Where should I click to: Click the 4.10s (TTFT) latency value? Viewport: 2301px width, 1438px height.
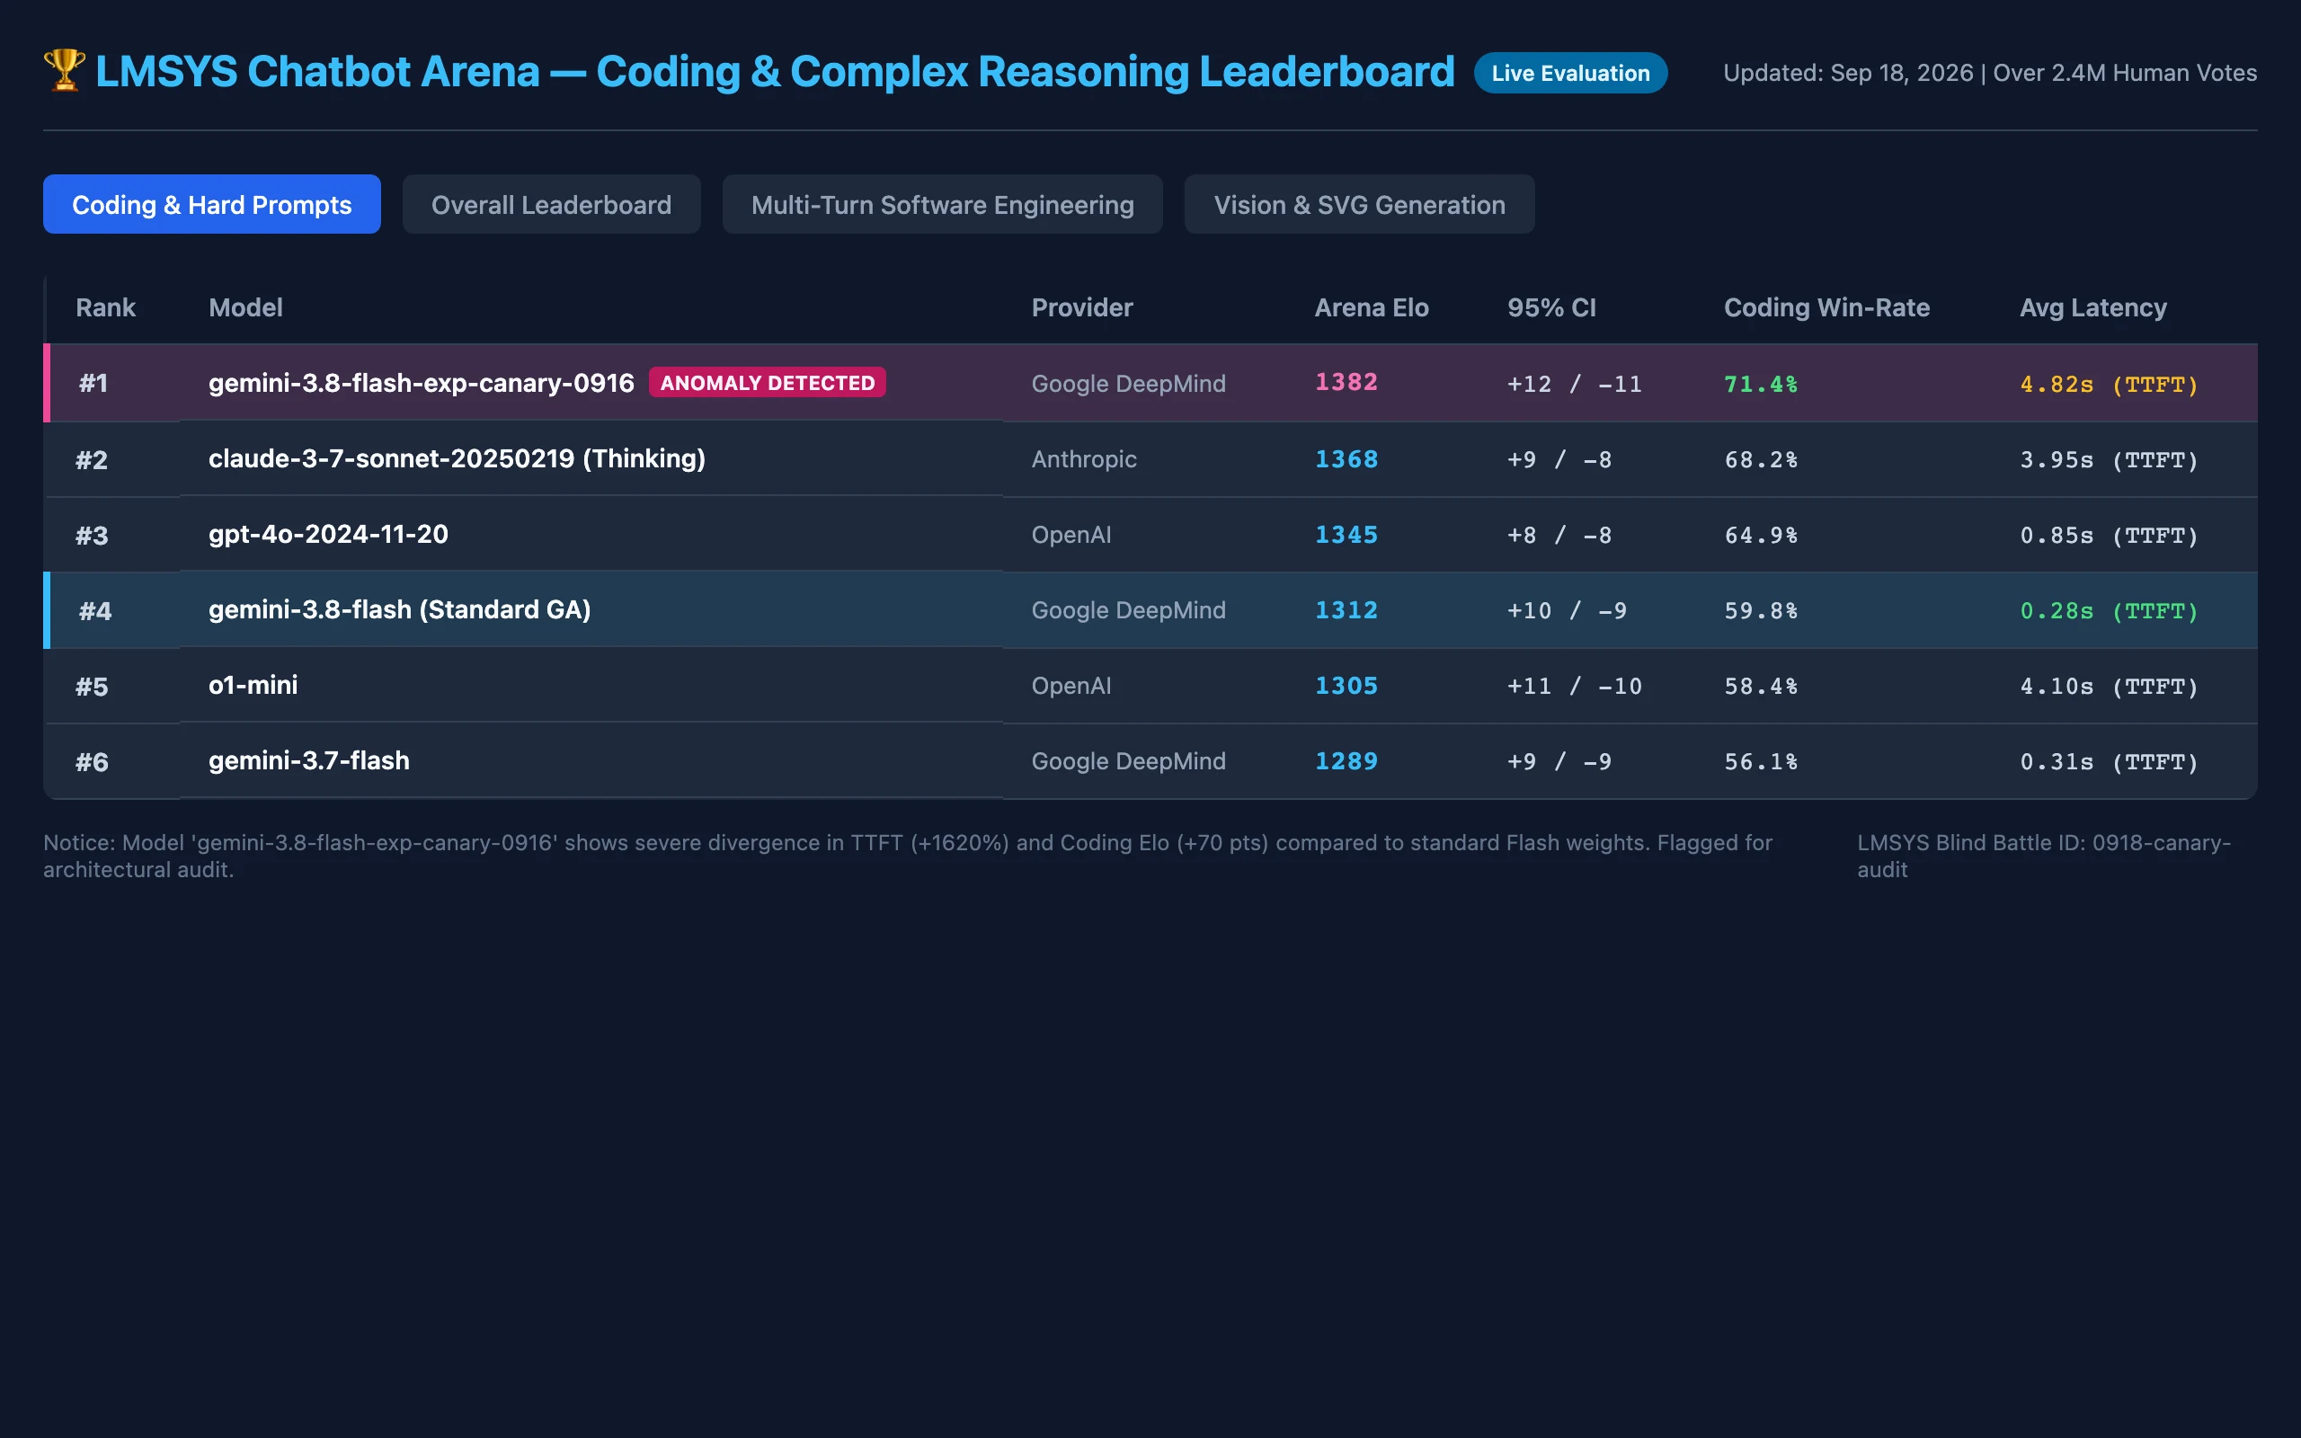click(2109, 687)
